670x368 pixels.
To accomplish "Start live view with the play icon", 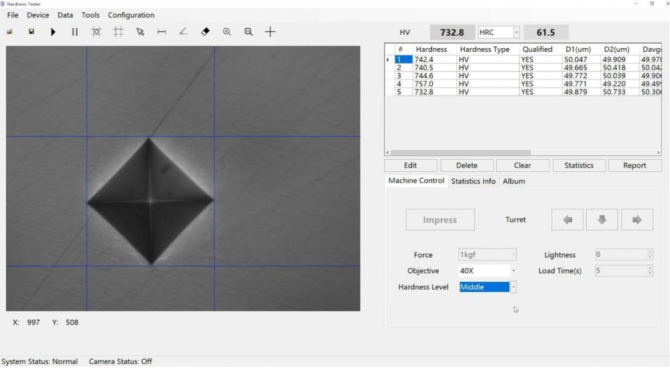I will 53,32.
